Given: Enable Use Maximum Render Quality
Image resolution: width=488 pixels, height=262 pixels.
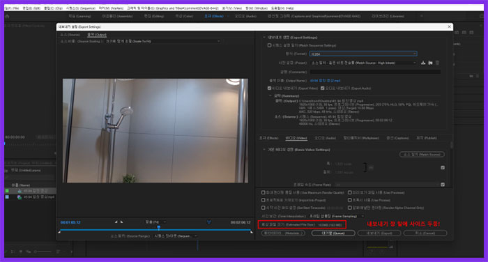Looking at the screenshot, I should [x=264, y=192].
